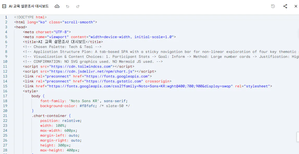Click the 'position: relative;' line
The image size is (299, 154).
click(x=61, y=121)
